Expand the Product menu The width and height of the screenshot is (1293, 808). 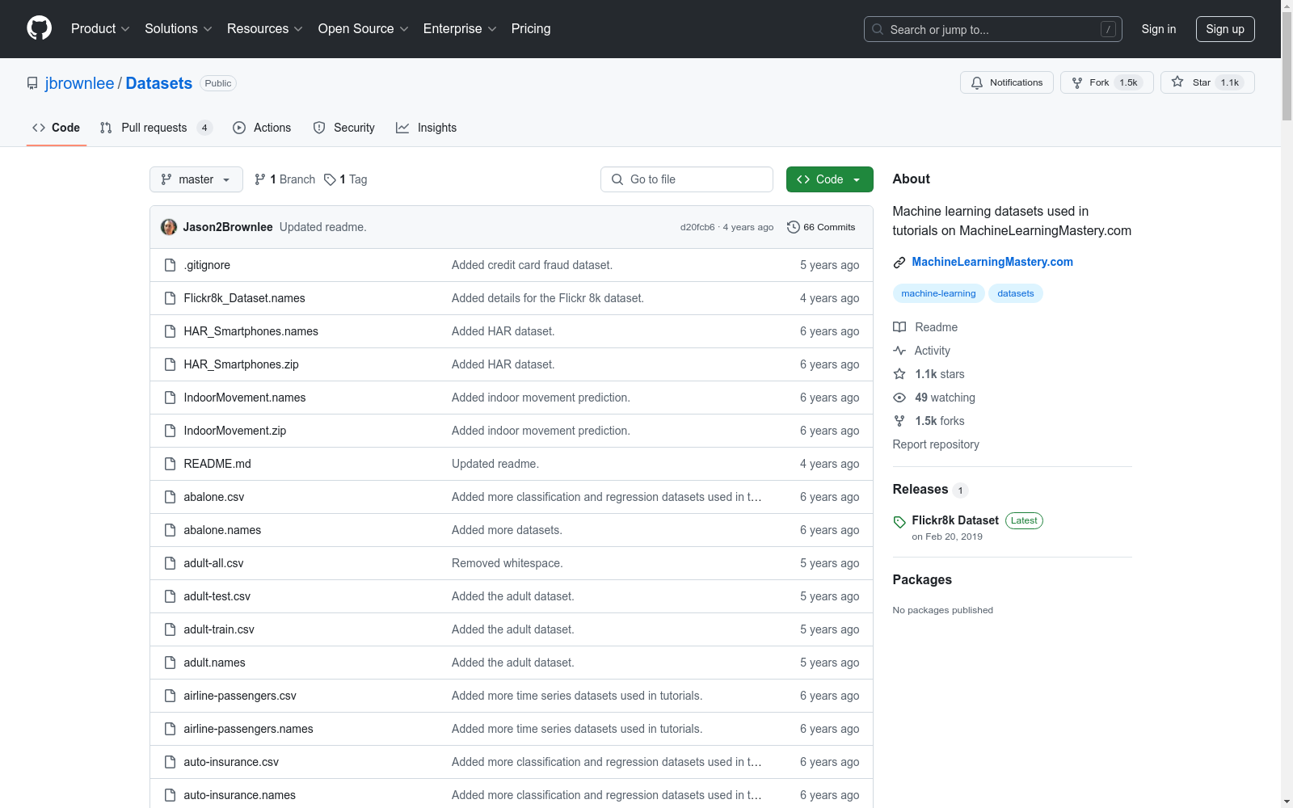[100, 28]
